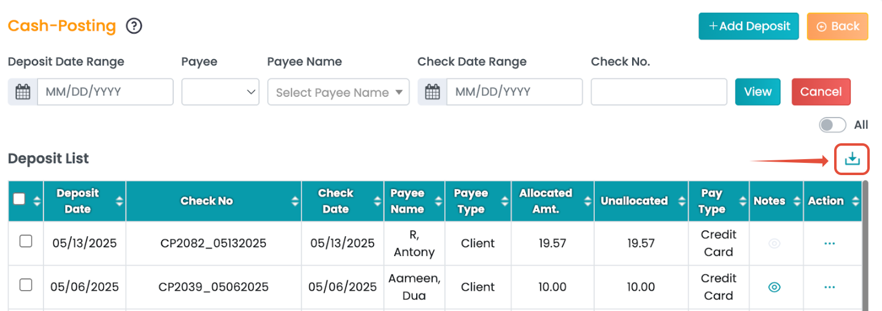Open action menu for CP2039_05062025 row
This screenshot has width=882, height=311.
point(830,287)
